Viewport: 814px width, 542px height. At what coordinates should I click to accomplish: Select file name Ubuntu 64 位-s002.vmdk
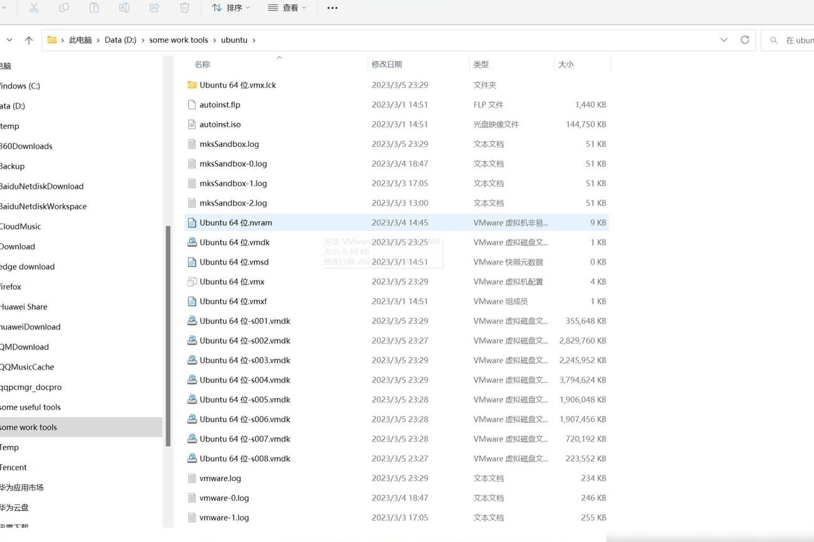(245, 341)
